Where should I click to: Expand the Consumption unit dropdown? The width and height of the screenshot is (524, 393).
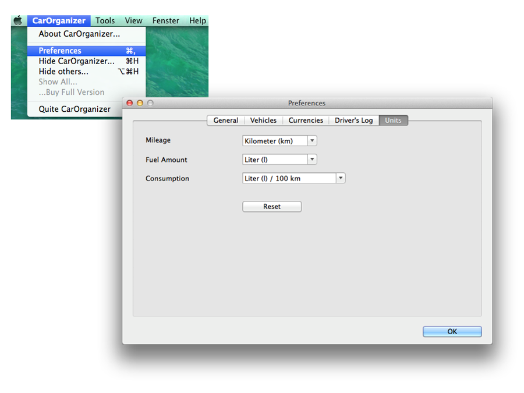293,178
